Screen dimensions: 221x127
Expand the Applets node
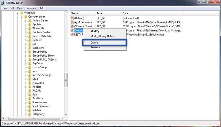point(26,25)
